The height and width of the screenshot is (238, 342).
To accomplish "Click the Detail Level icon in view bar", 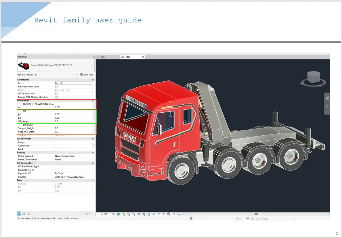I will pyautogui.click(x=113, y=214).
